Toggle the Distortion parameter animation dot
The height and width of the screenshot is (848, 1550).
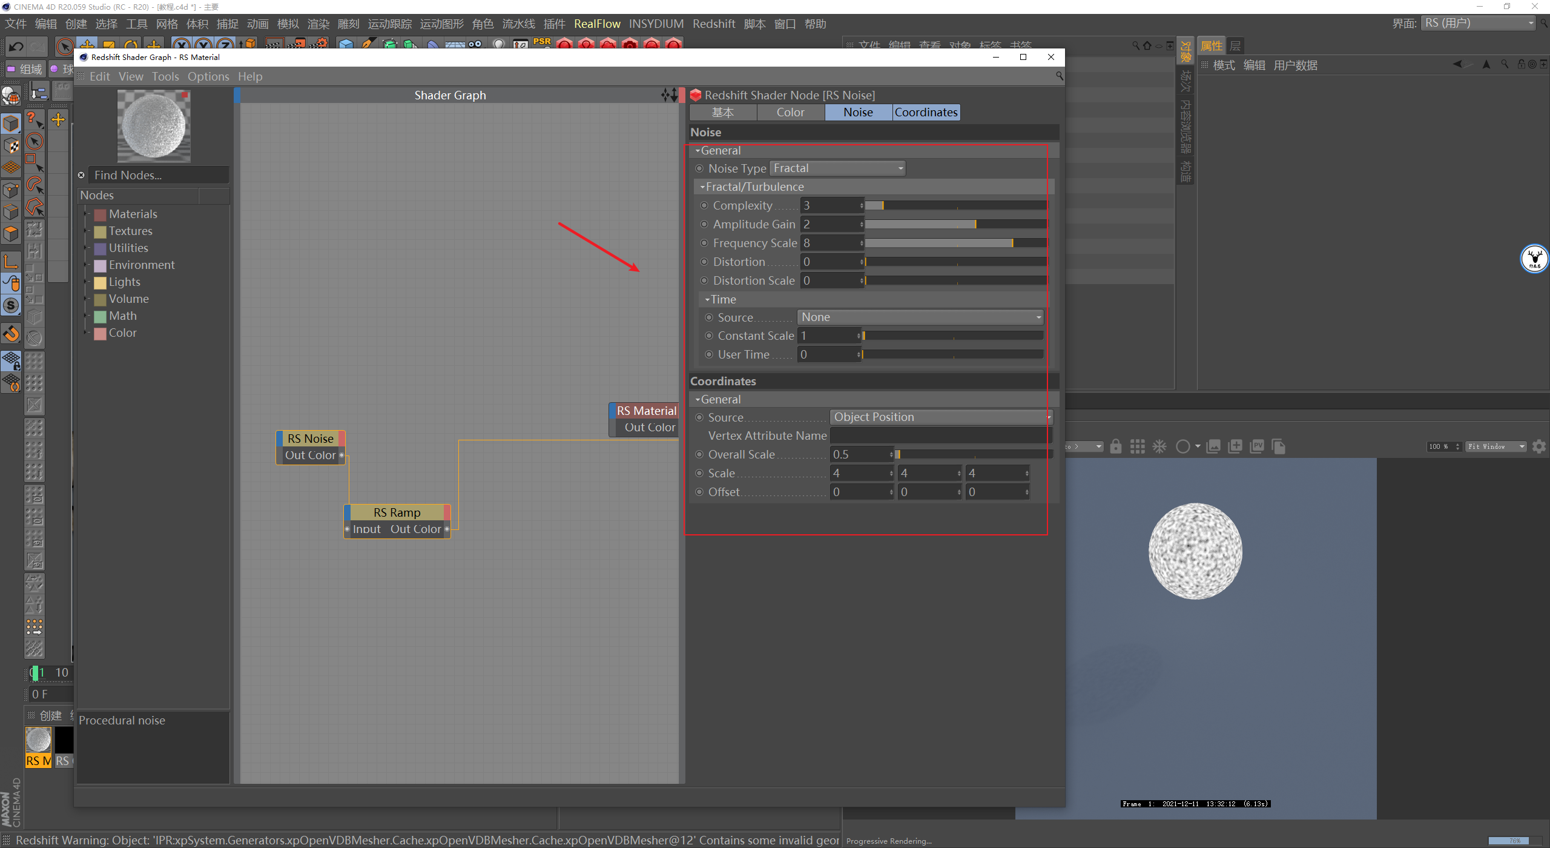tap(704, 262)
